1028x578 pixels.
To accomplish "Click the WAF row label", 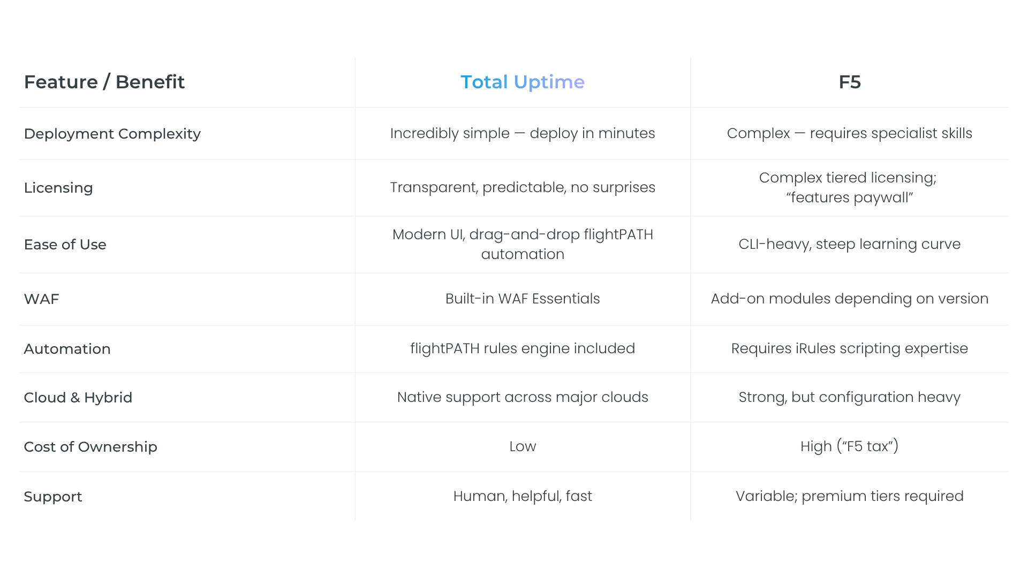I will (x=42, y=299).
